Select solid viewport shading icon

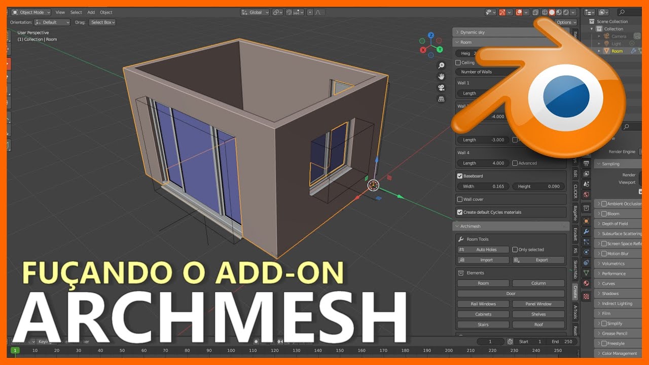pos(552,12)
